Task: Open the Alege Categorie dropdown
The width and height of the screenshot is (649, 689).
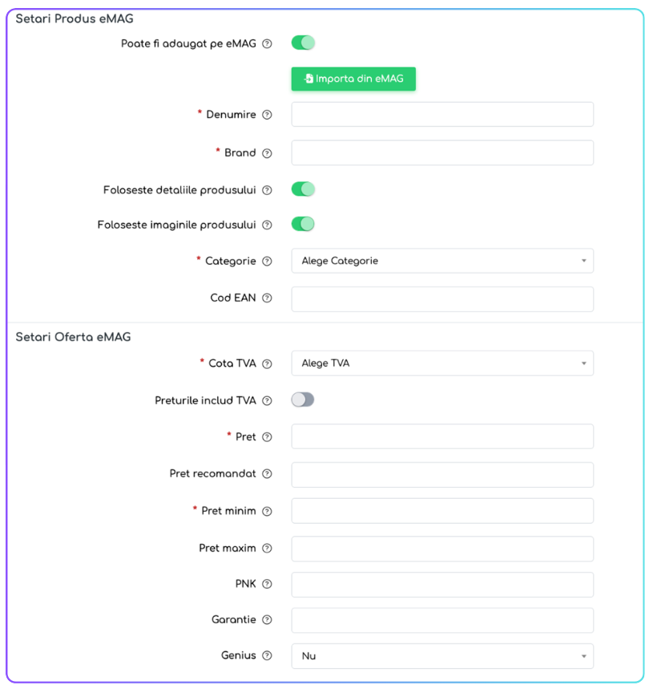Action: click(x=442, y=261)
